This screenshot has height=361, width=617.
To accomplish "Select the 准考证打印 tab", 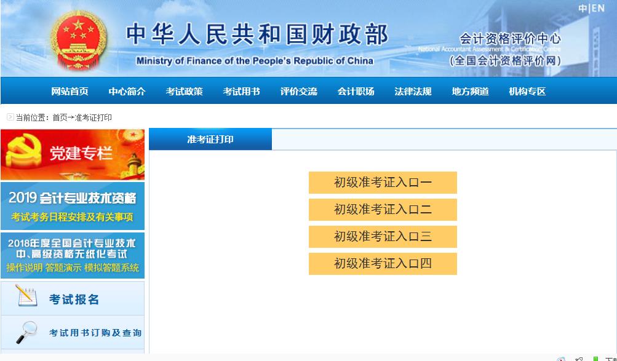I will 210,138.
